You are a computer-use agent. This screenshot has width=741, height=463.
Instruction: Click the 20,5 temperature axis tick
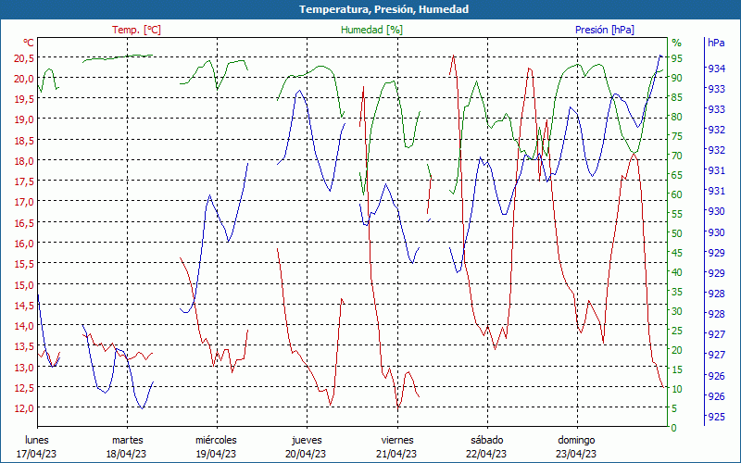tap(24, 57)
